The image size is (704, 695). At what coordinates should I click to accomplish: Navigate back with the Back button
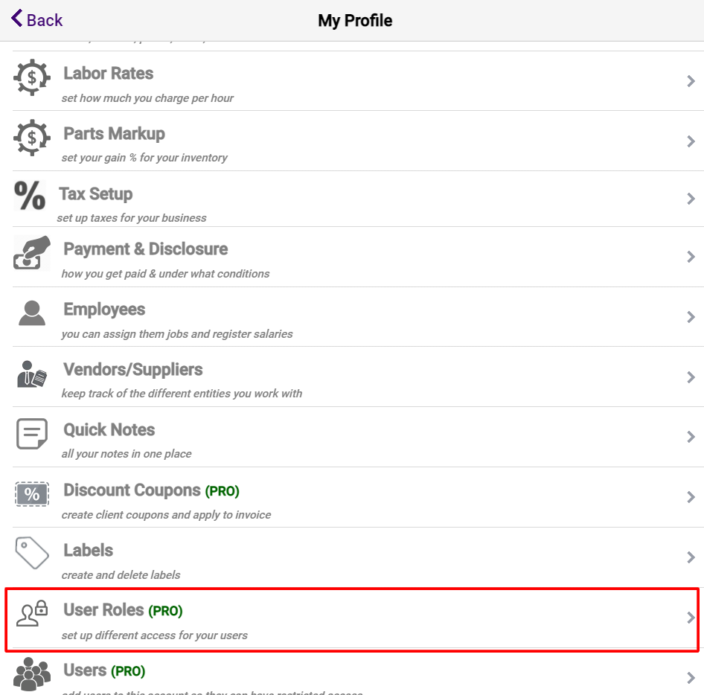point(36,19)
